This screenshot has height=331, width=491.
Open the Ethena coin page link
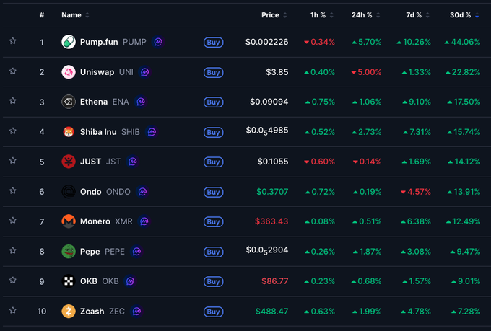tap(94, 102)
